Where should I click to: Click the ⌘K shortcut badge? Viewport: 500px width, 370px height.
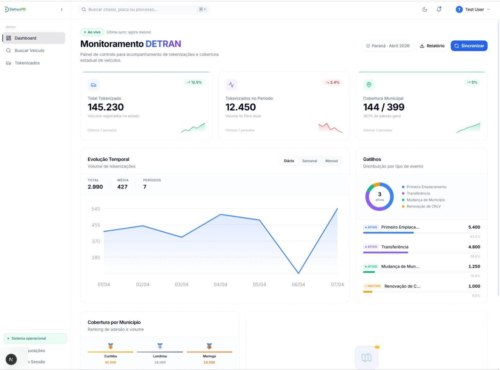click(202, 9)
